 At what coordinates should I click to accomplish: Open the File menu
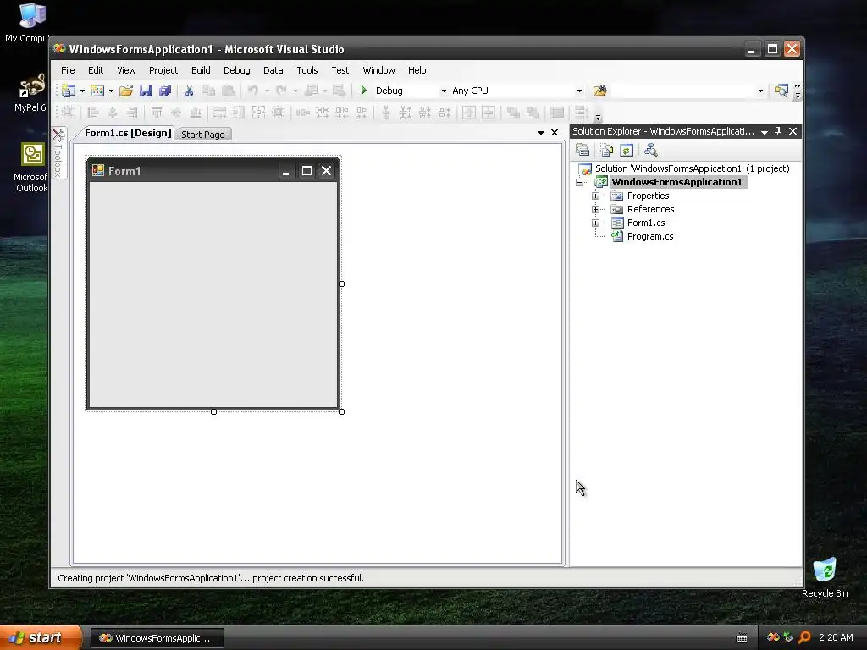tap(68, 70)
